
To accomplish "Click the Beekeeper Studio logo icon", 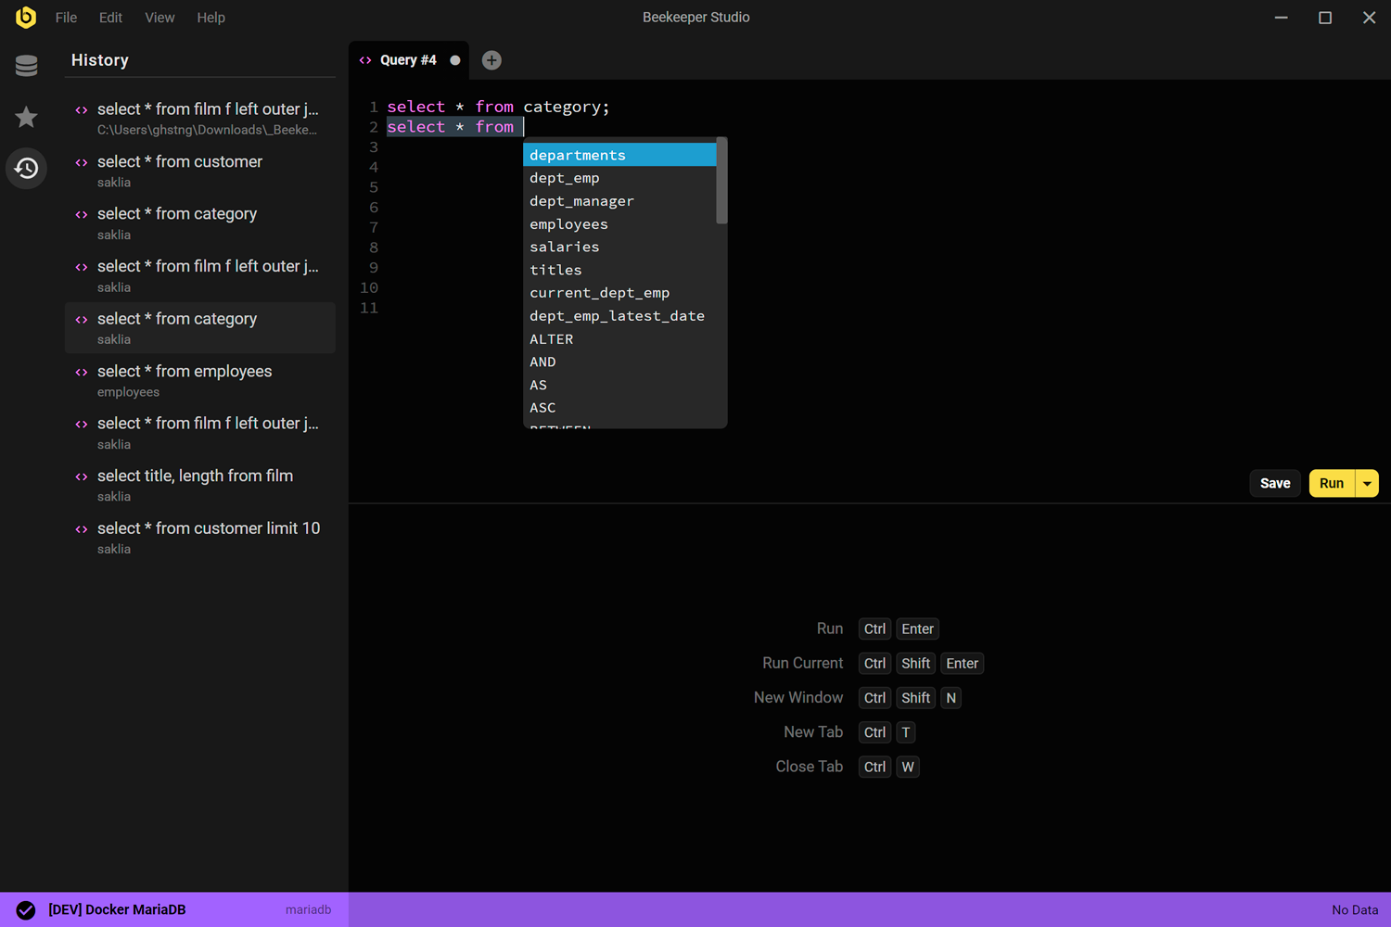I will pos(25,17).
